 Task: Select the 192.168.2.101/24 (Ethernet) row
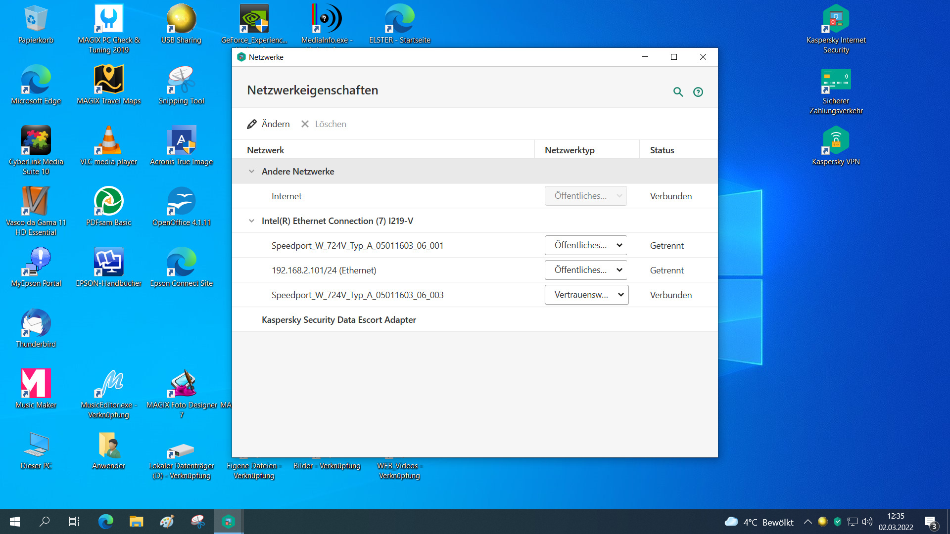pos(475,270)
